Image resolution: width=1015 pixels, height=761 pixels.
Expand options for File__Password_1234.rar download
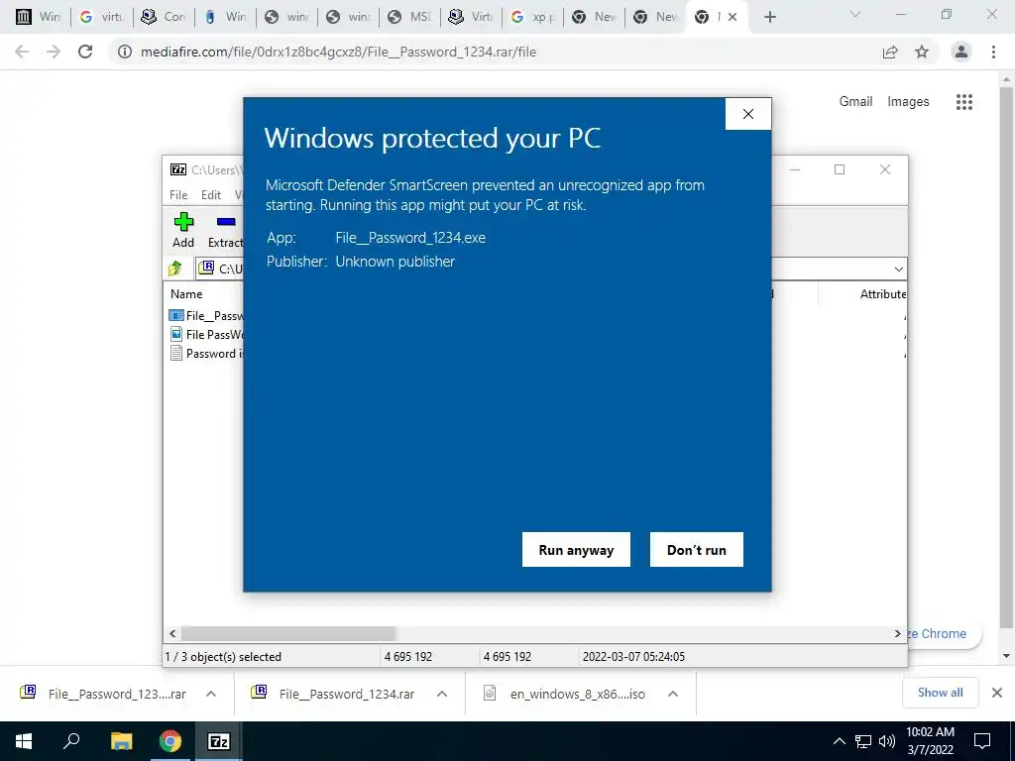442,694
